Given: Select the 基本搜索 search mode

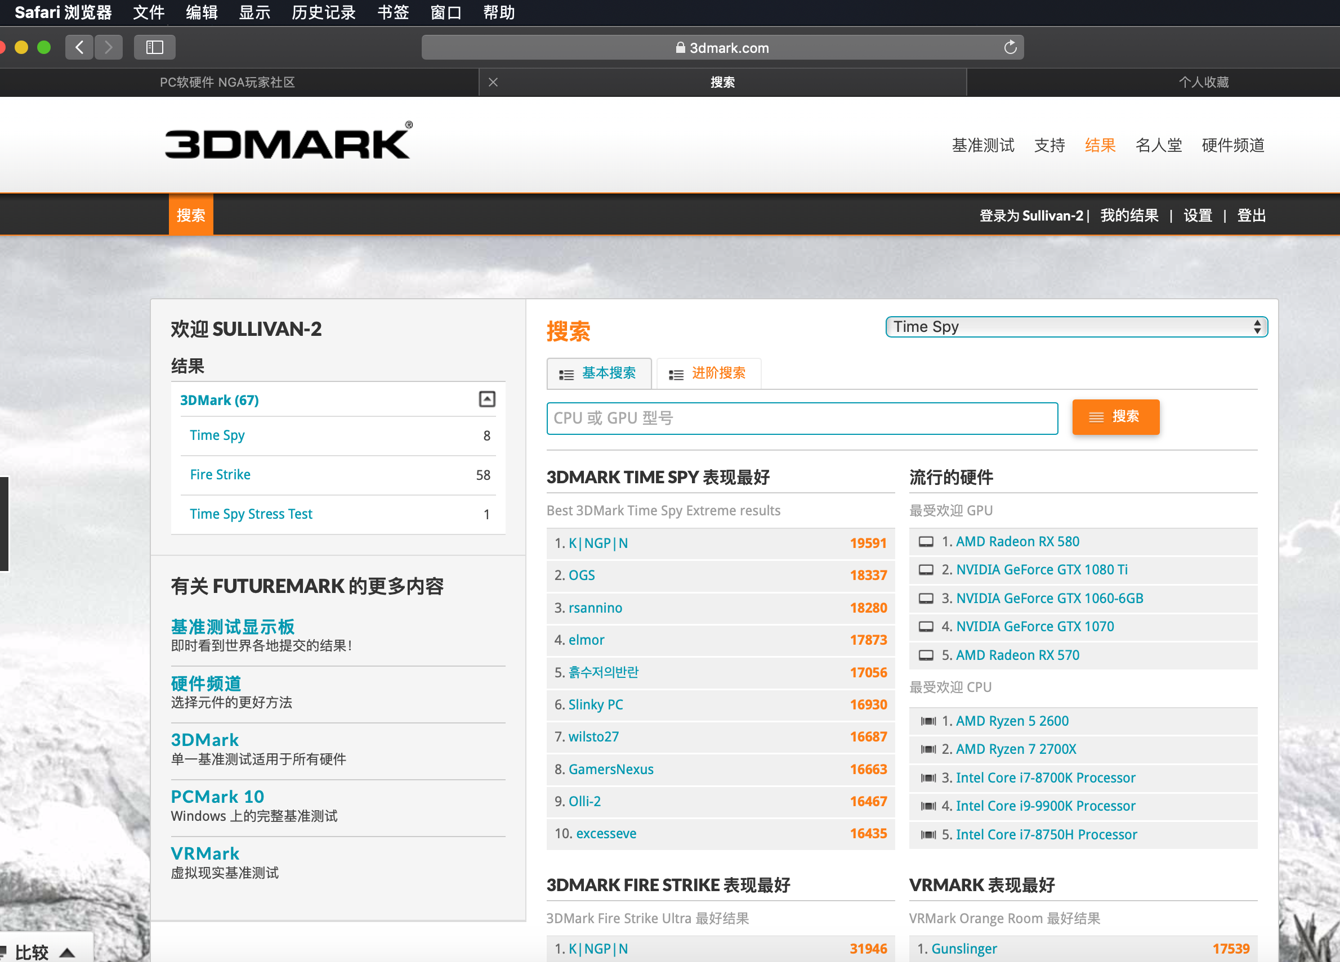Looking at the screenshot, I should click(609, 373).
